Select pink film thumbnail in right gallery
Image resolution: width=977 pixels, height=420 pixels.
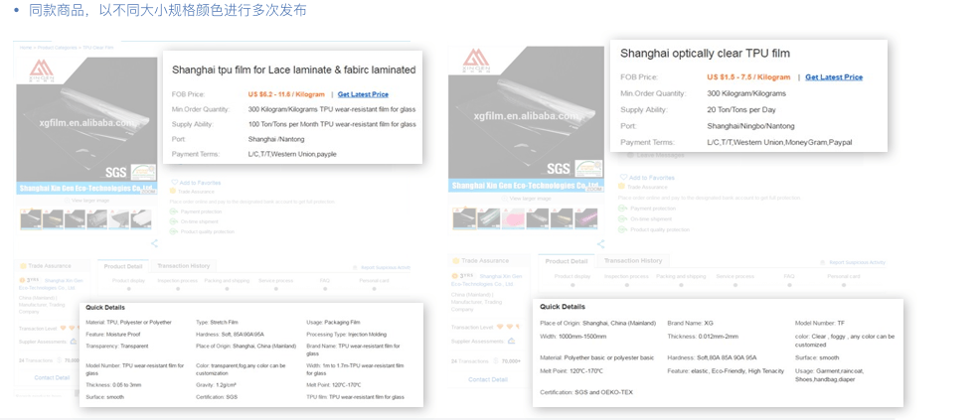tap(514, 218)
